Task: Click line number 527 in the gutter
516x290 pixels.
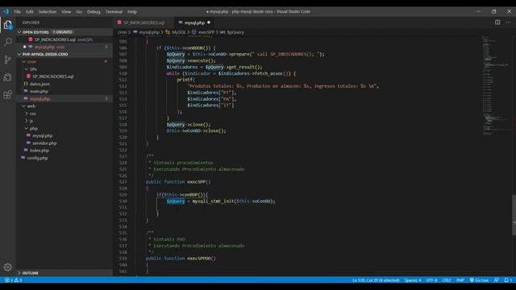Action: (x=123, y=182)
